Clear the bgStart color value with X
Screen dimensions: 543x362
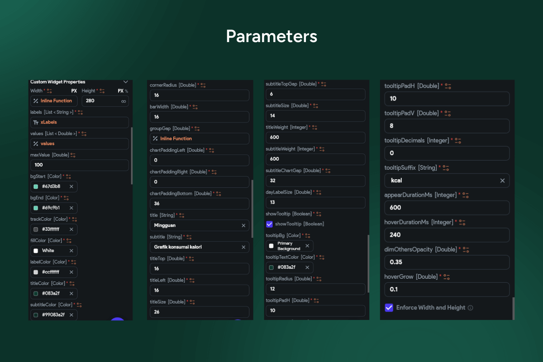(x=71, y=186)
